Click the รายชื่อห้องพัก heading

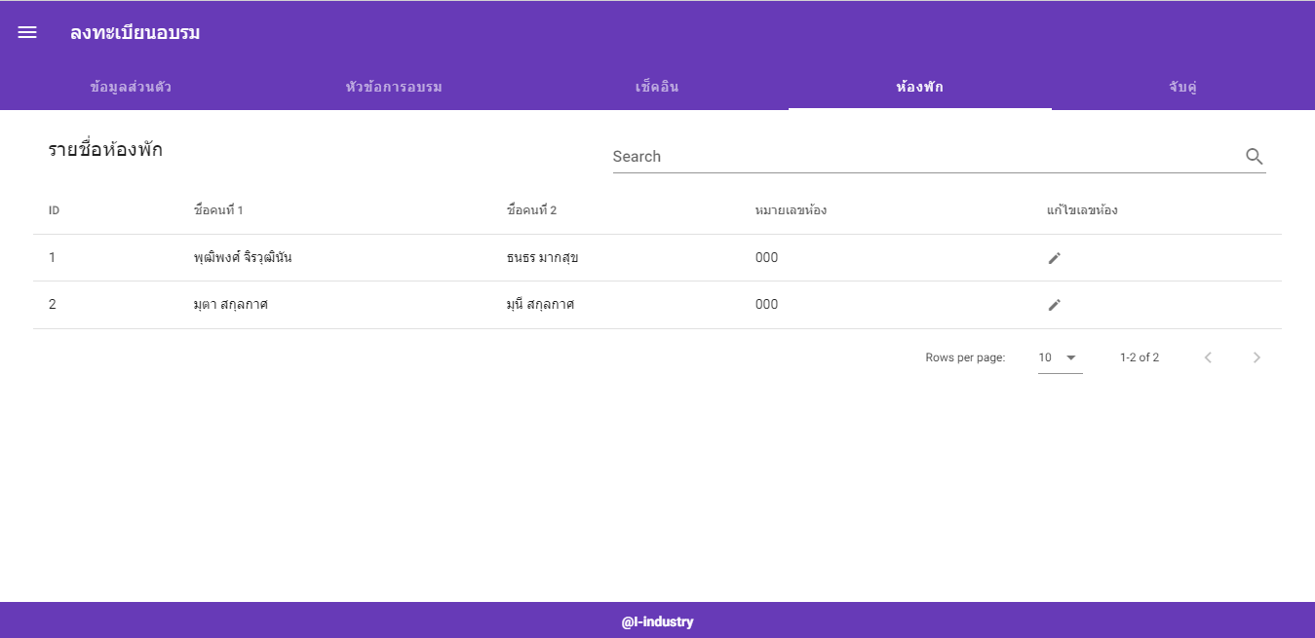click(x=107, y=150)
